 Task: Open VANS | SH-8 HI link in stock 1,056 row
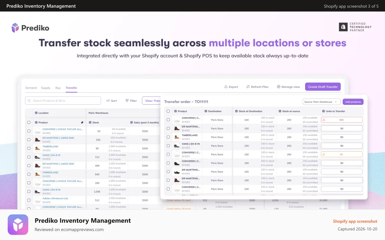pyautogui.click(x=51, y=190)
